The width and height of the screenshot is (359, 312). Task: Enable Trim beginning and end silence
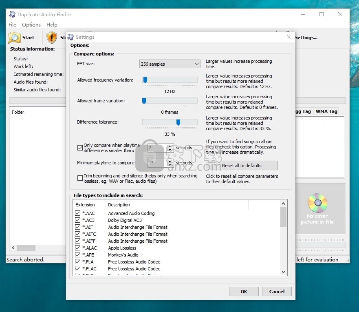click(x=80, y=178)
